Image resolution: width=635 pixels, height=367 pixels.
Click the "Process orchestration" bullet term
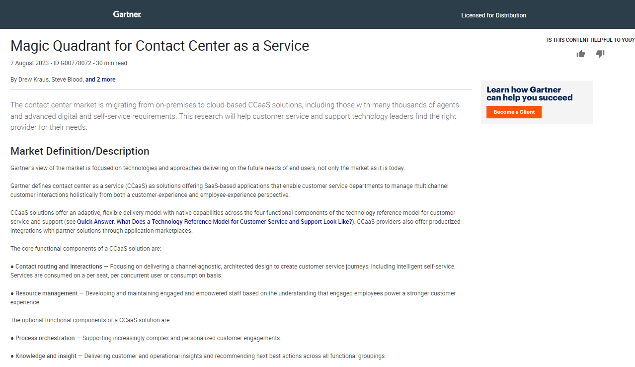point(45,338)
